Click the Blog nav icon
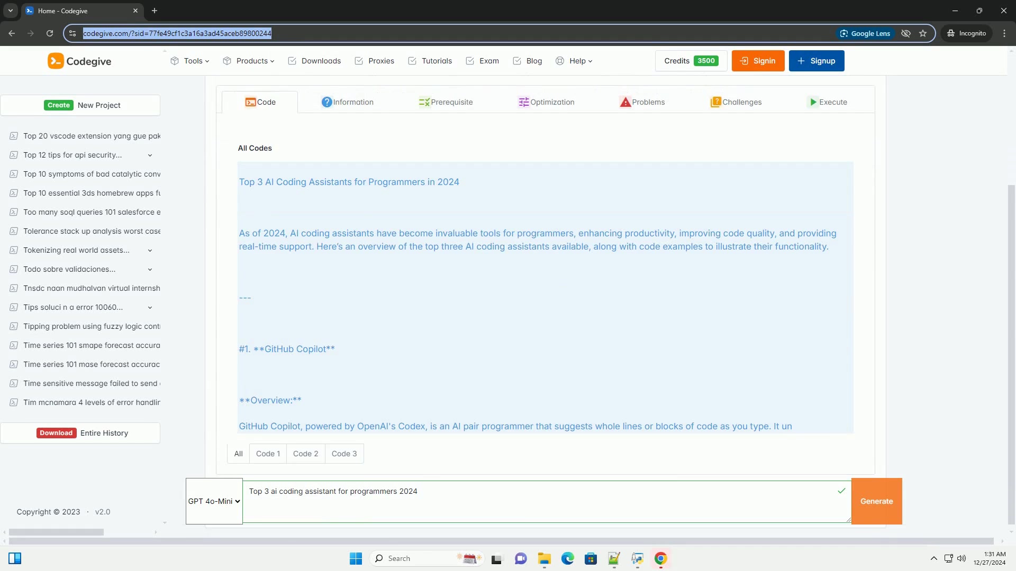 [517, 61]
